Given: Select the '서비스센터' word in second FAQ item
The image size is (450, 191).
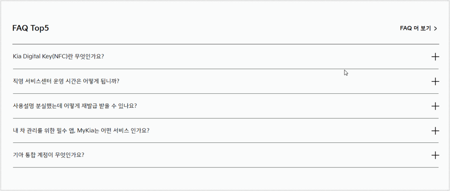Looking at the screenshot, I should click(x=38, y=81).
